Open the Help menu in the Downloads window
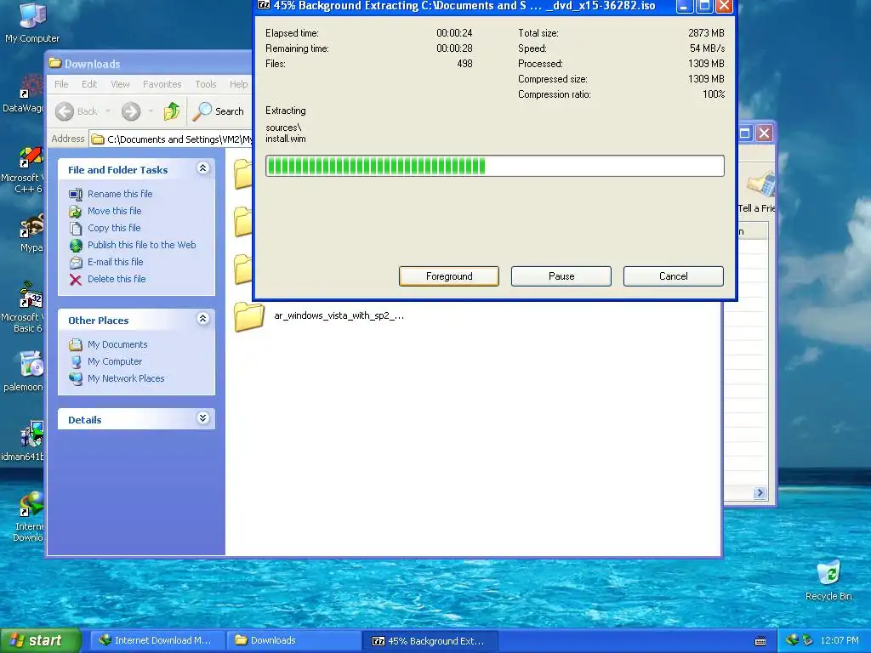Image resolution: width=871 pixels, height=653 pixels. coord(239,84)
